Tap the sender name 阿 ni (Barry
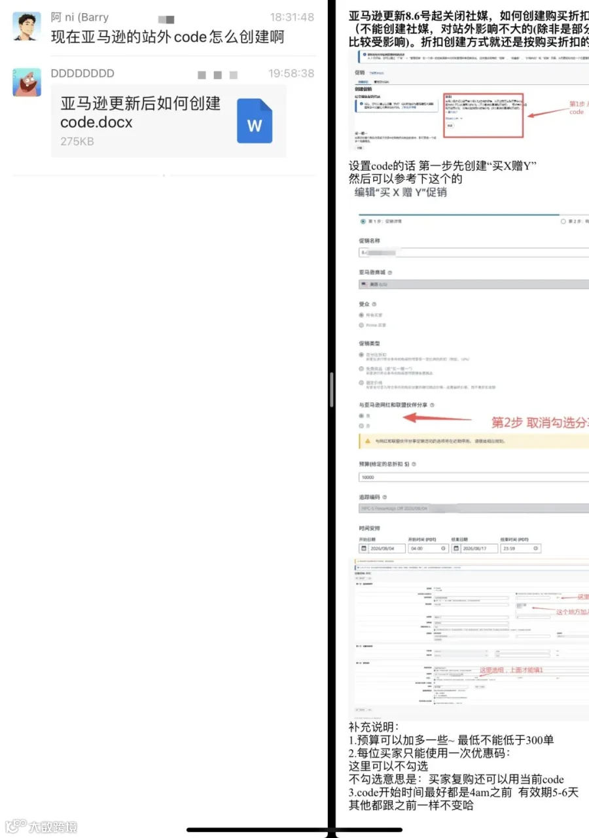This screenshot has width=589, height=838. pos(80,18)
